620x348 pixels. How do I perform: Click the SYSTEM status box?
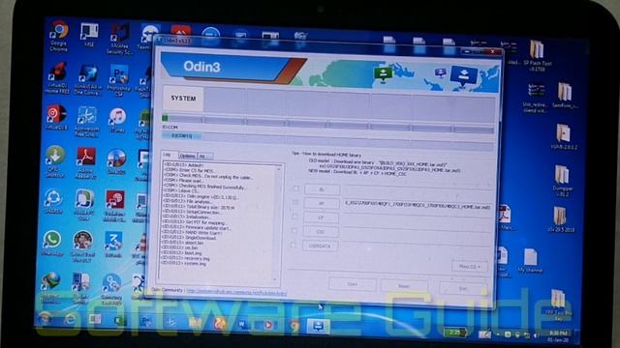pos(183,99)
